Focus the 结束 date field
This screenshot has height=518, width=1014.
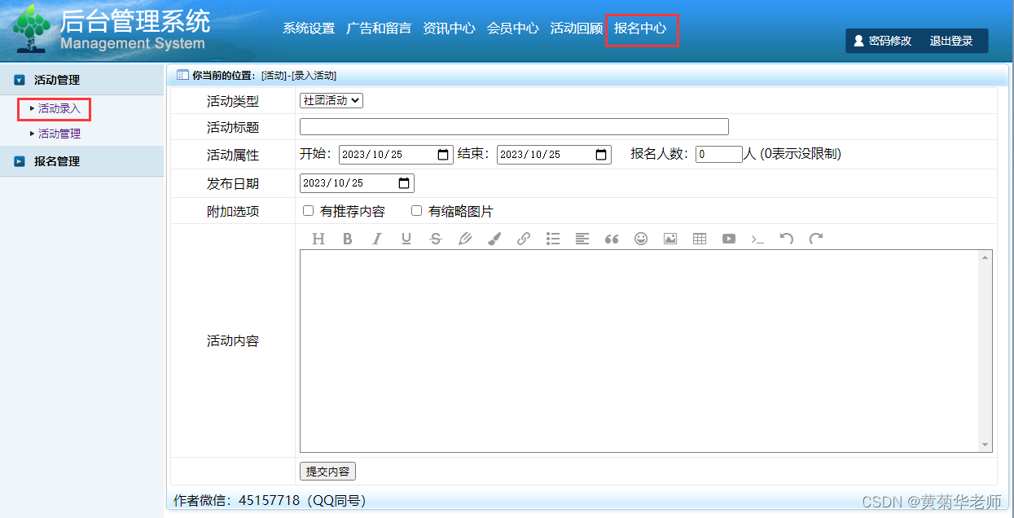[x=554, y=155]
